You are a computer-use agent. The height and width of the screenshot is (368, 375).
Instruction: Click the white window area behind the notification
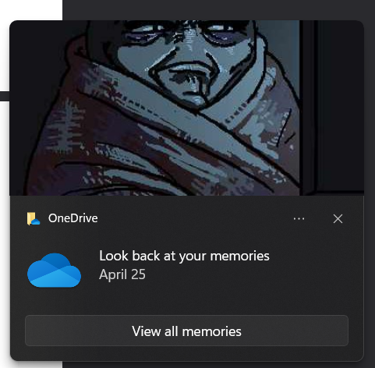point(31,10)
